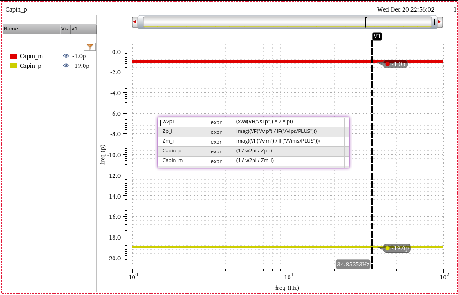Select the Zm_i row name cell

point(179,141)
